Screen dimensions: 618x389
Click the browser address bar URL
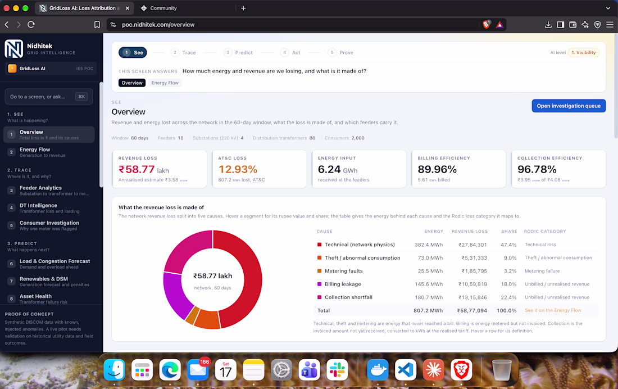tap(158, 25)
